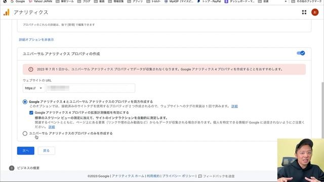
Task: Open the https:// protocol dropdown
Action: click(34, 88)
